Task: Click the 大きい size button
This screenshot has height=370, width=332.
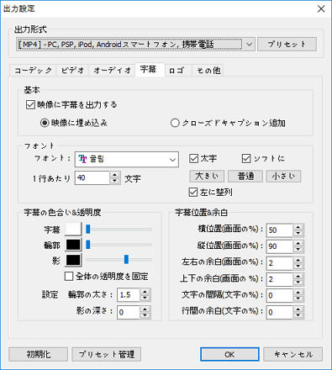Action: pyautogui.click(x=207, y=177)
